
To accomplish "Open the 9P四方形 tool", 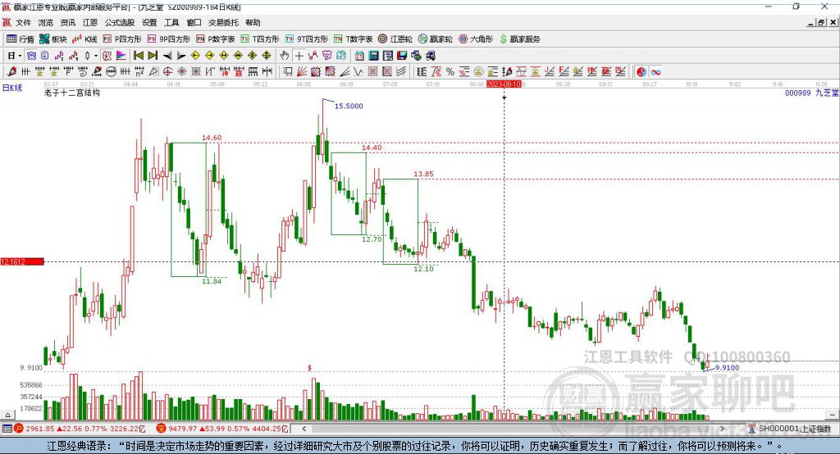I will (169, 39).
